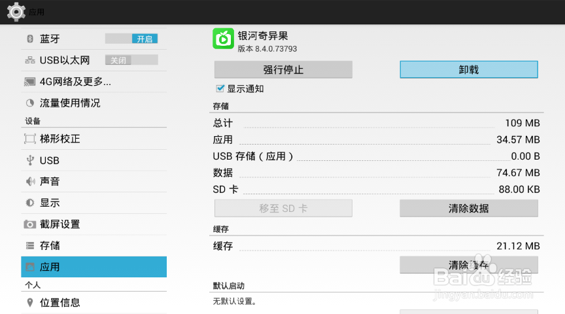
Task: Click the 数据 storage row label
Action: (223, 173)
